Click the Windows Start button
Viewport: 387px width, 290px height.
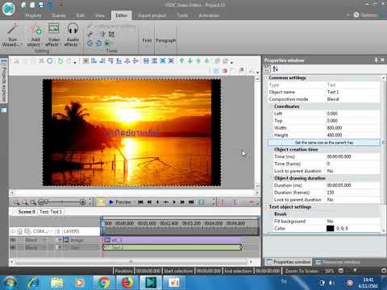pyautogui.click(x=9, y=283)
